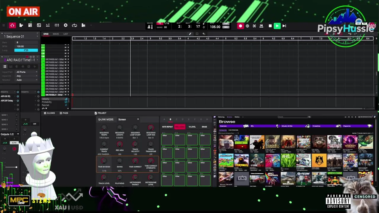Open the sampler record circle icon
The height and width of the screenshot is (213, 379).
pyautogui.click(x=66, y=25)
